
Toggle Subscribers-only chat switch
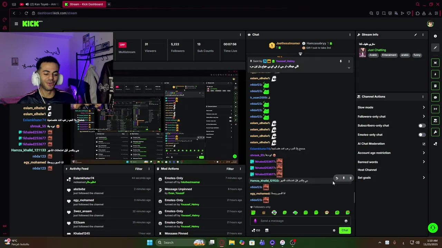[x=422, y=126]
